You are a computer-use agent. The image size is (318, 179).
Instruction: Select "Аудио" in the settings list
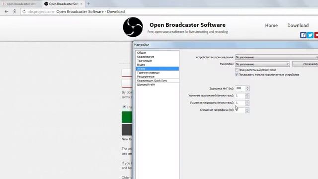(x=157, y=69)
